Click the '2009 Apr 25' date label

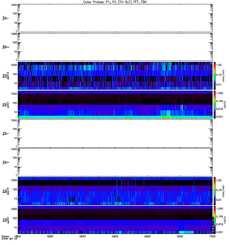click(9, 239)
